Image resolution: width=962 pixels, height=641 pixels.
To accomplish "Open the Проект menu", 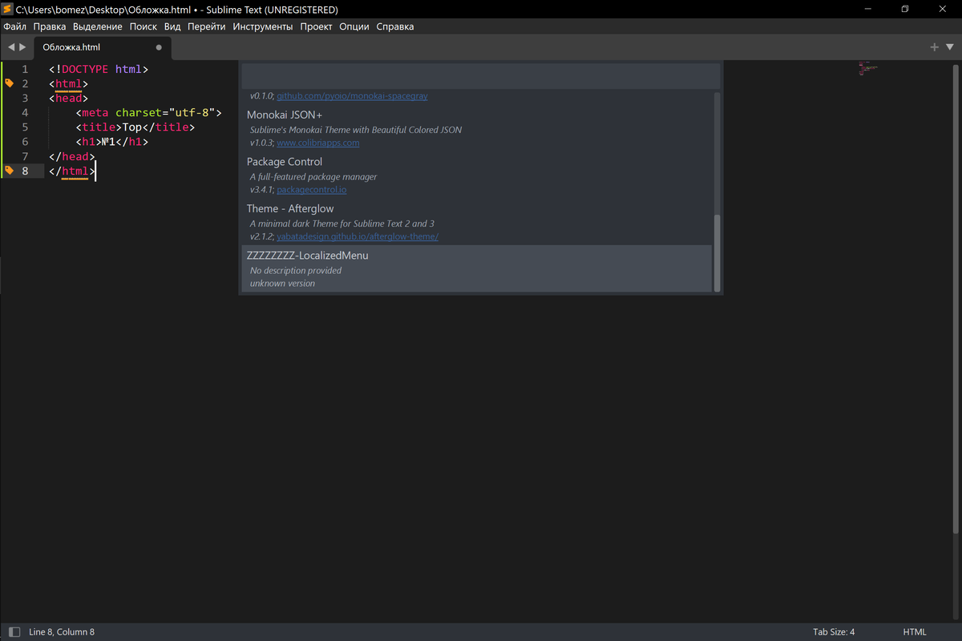I will [x=316, y=26].
